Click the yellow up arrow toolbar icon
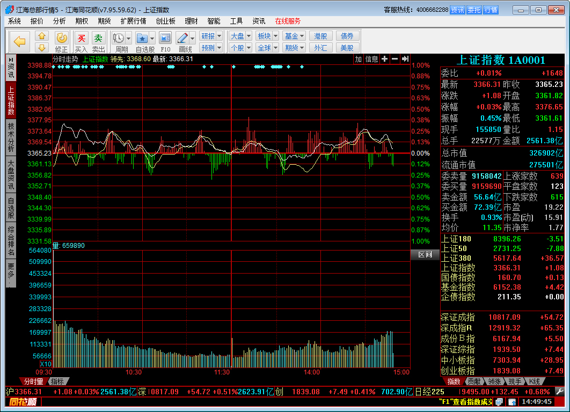This screenshot has height=412, width=570. (42, 36)
